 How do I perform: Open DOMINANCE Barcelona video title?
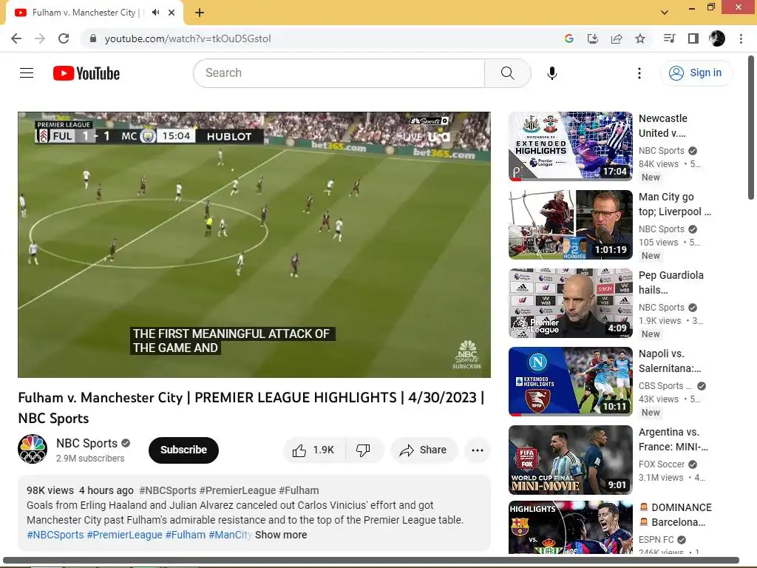pos(676,515)
